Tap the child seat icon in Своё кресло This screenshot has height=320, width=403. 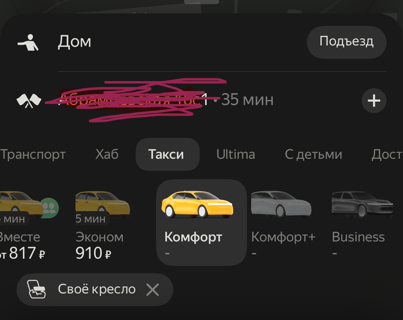(x=37, y=289)
